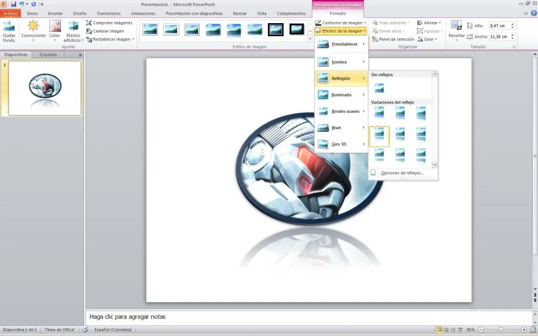Switch to the Insertar tab
The width and height of the screenshot is (538, 336).
click(55, 13)
